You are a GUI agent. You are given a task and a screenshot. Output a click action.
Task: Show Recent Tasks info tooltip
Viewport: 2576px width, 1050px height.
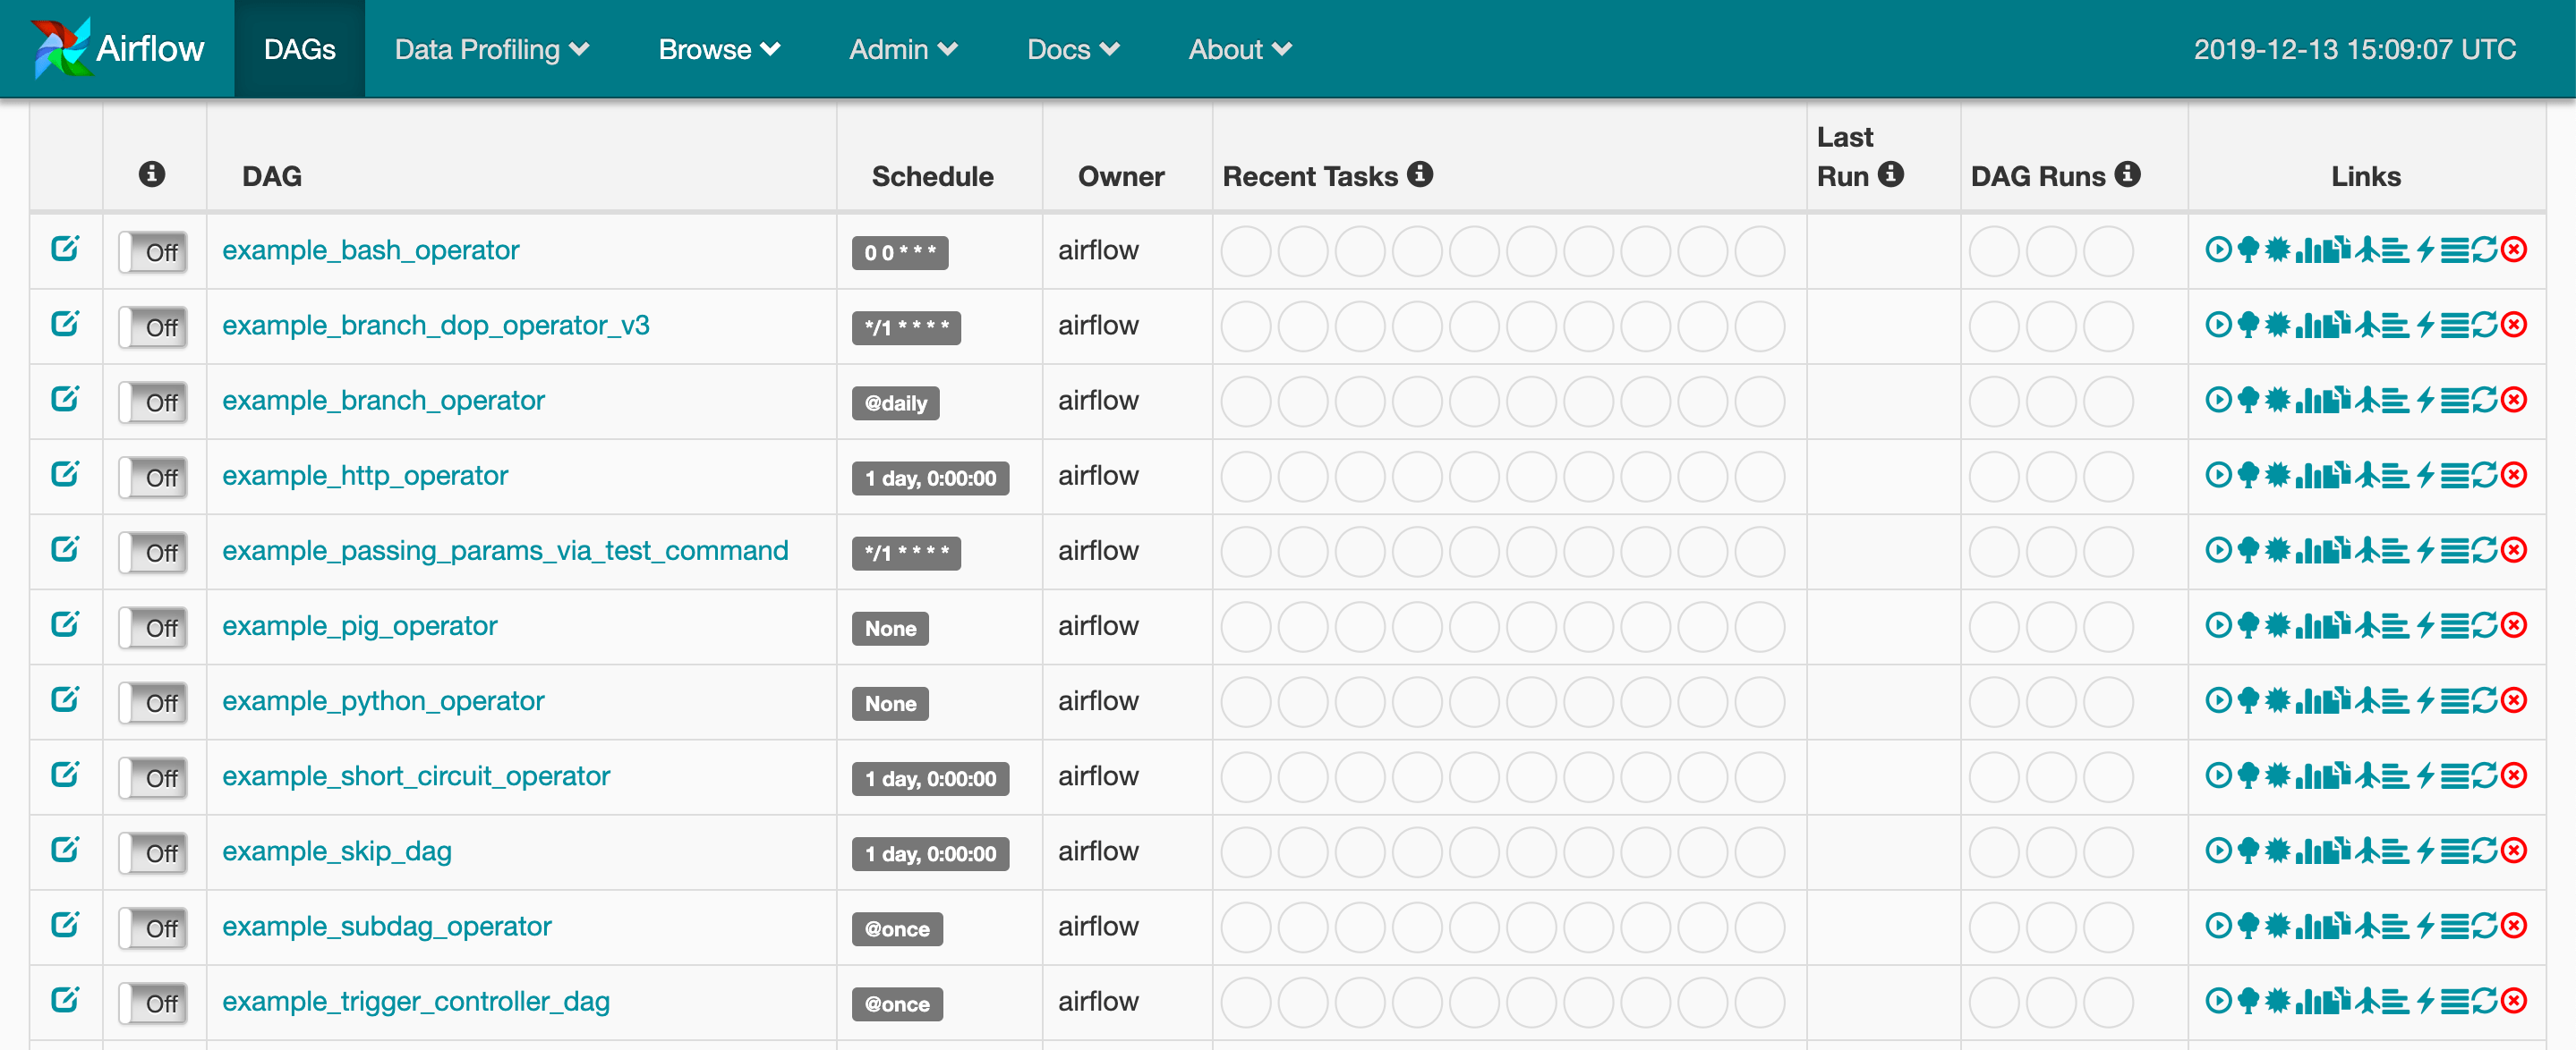(x=1420, y=174)
